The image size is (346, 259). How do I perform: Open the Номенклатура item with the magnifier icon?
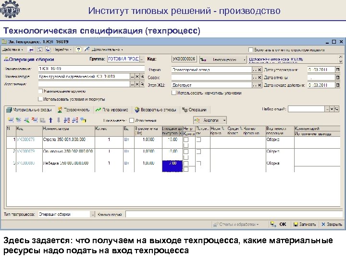click(142, 76)
